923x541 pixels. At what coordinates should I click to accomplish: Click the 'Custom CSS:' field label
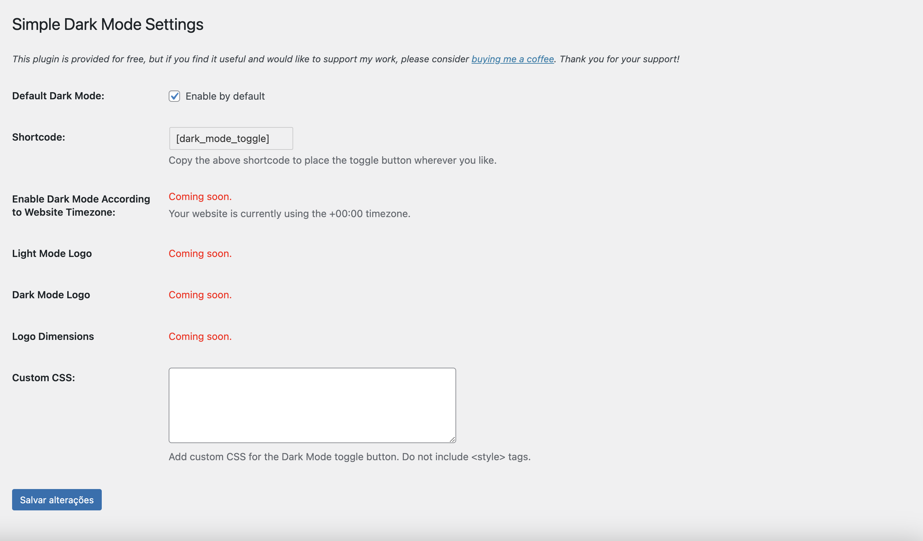tap(43, 378)
